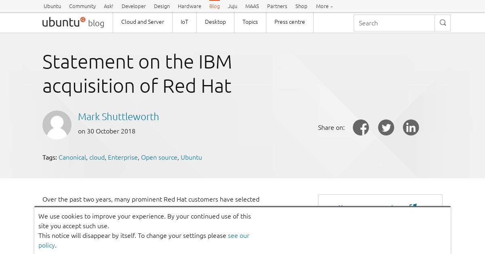The height and width of the screenshot is (254, 485).
Task: Open the IoT section
Action: [184, 22]
